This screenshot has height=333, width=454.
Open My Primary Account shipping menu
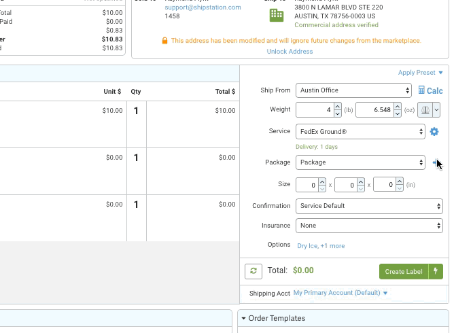340,293
